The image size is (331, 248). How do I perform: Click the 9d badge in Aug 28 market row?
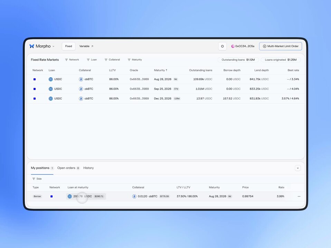point(176,79)
